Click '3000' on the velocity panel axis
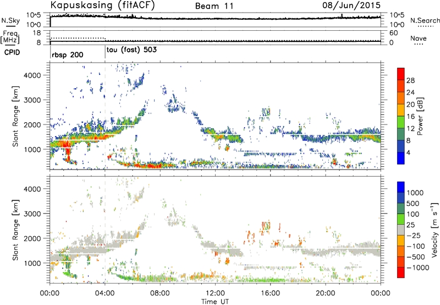The width and height of the screenshot is (440, 305). click(32, 214)
